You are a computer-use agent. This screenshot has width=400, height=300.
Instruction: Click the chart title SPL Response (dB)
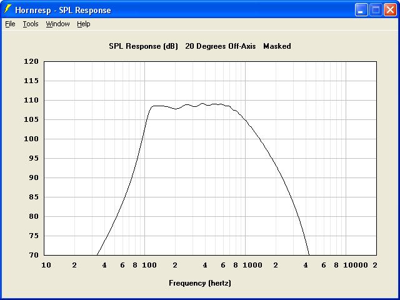coord(143,46)
